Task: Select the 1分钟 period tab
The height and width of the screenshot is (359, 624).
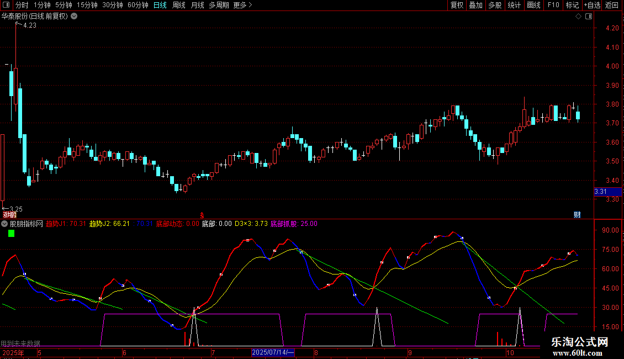Action: [42, 5]
